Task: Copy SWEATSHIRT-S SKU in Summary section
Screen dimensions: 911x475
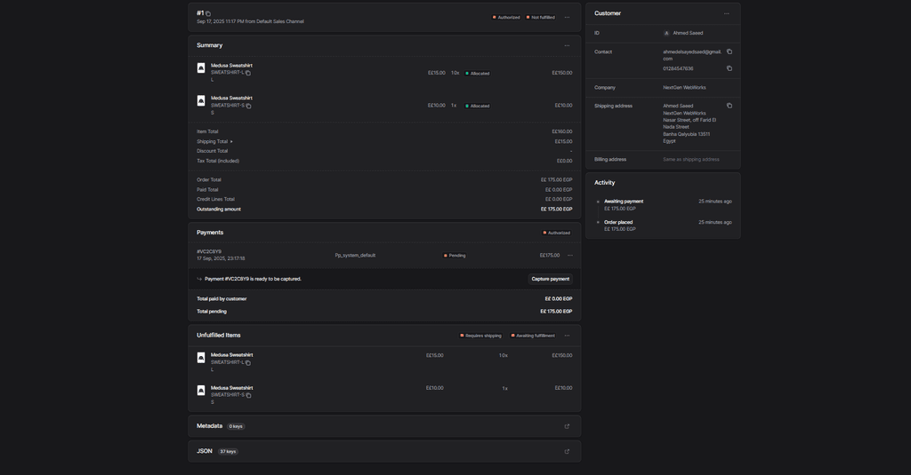Action: [x=248, y=106]
